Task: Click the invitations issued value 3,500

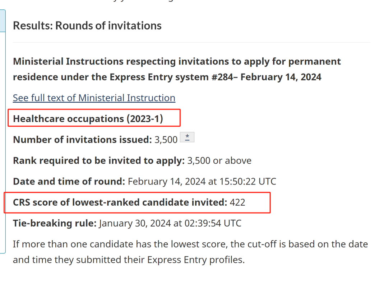Action: [166, 140]
